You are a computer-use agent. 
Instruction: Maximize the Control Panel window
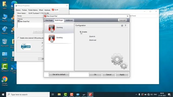click(150, 11)
